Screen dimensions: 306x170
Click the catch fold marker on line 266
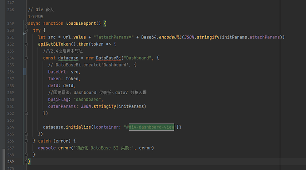pyautogui.click(x=26, y=141)
